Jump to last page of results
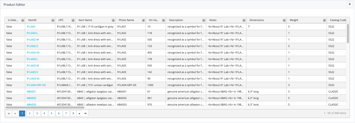 click(x=85, y=113)
